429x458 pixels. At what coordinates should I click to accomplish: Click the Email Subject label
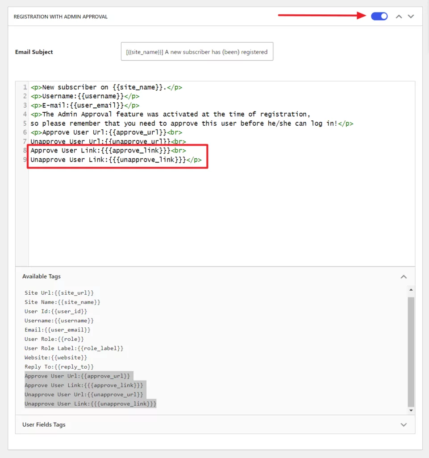(34, 52)
